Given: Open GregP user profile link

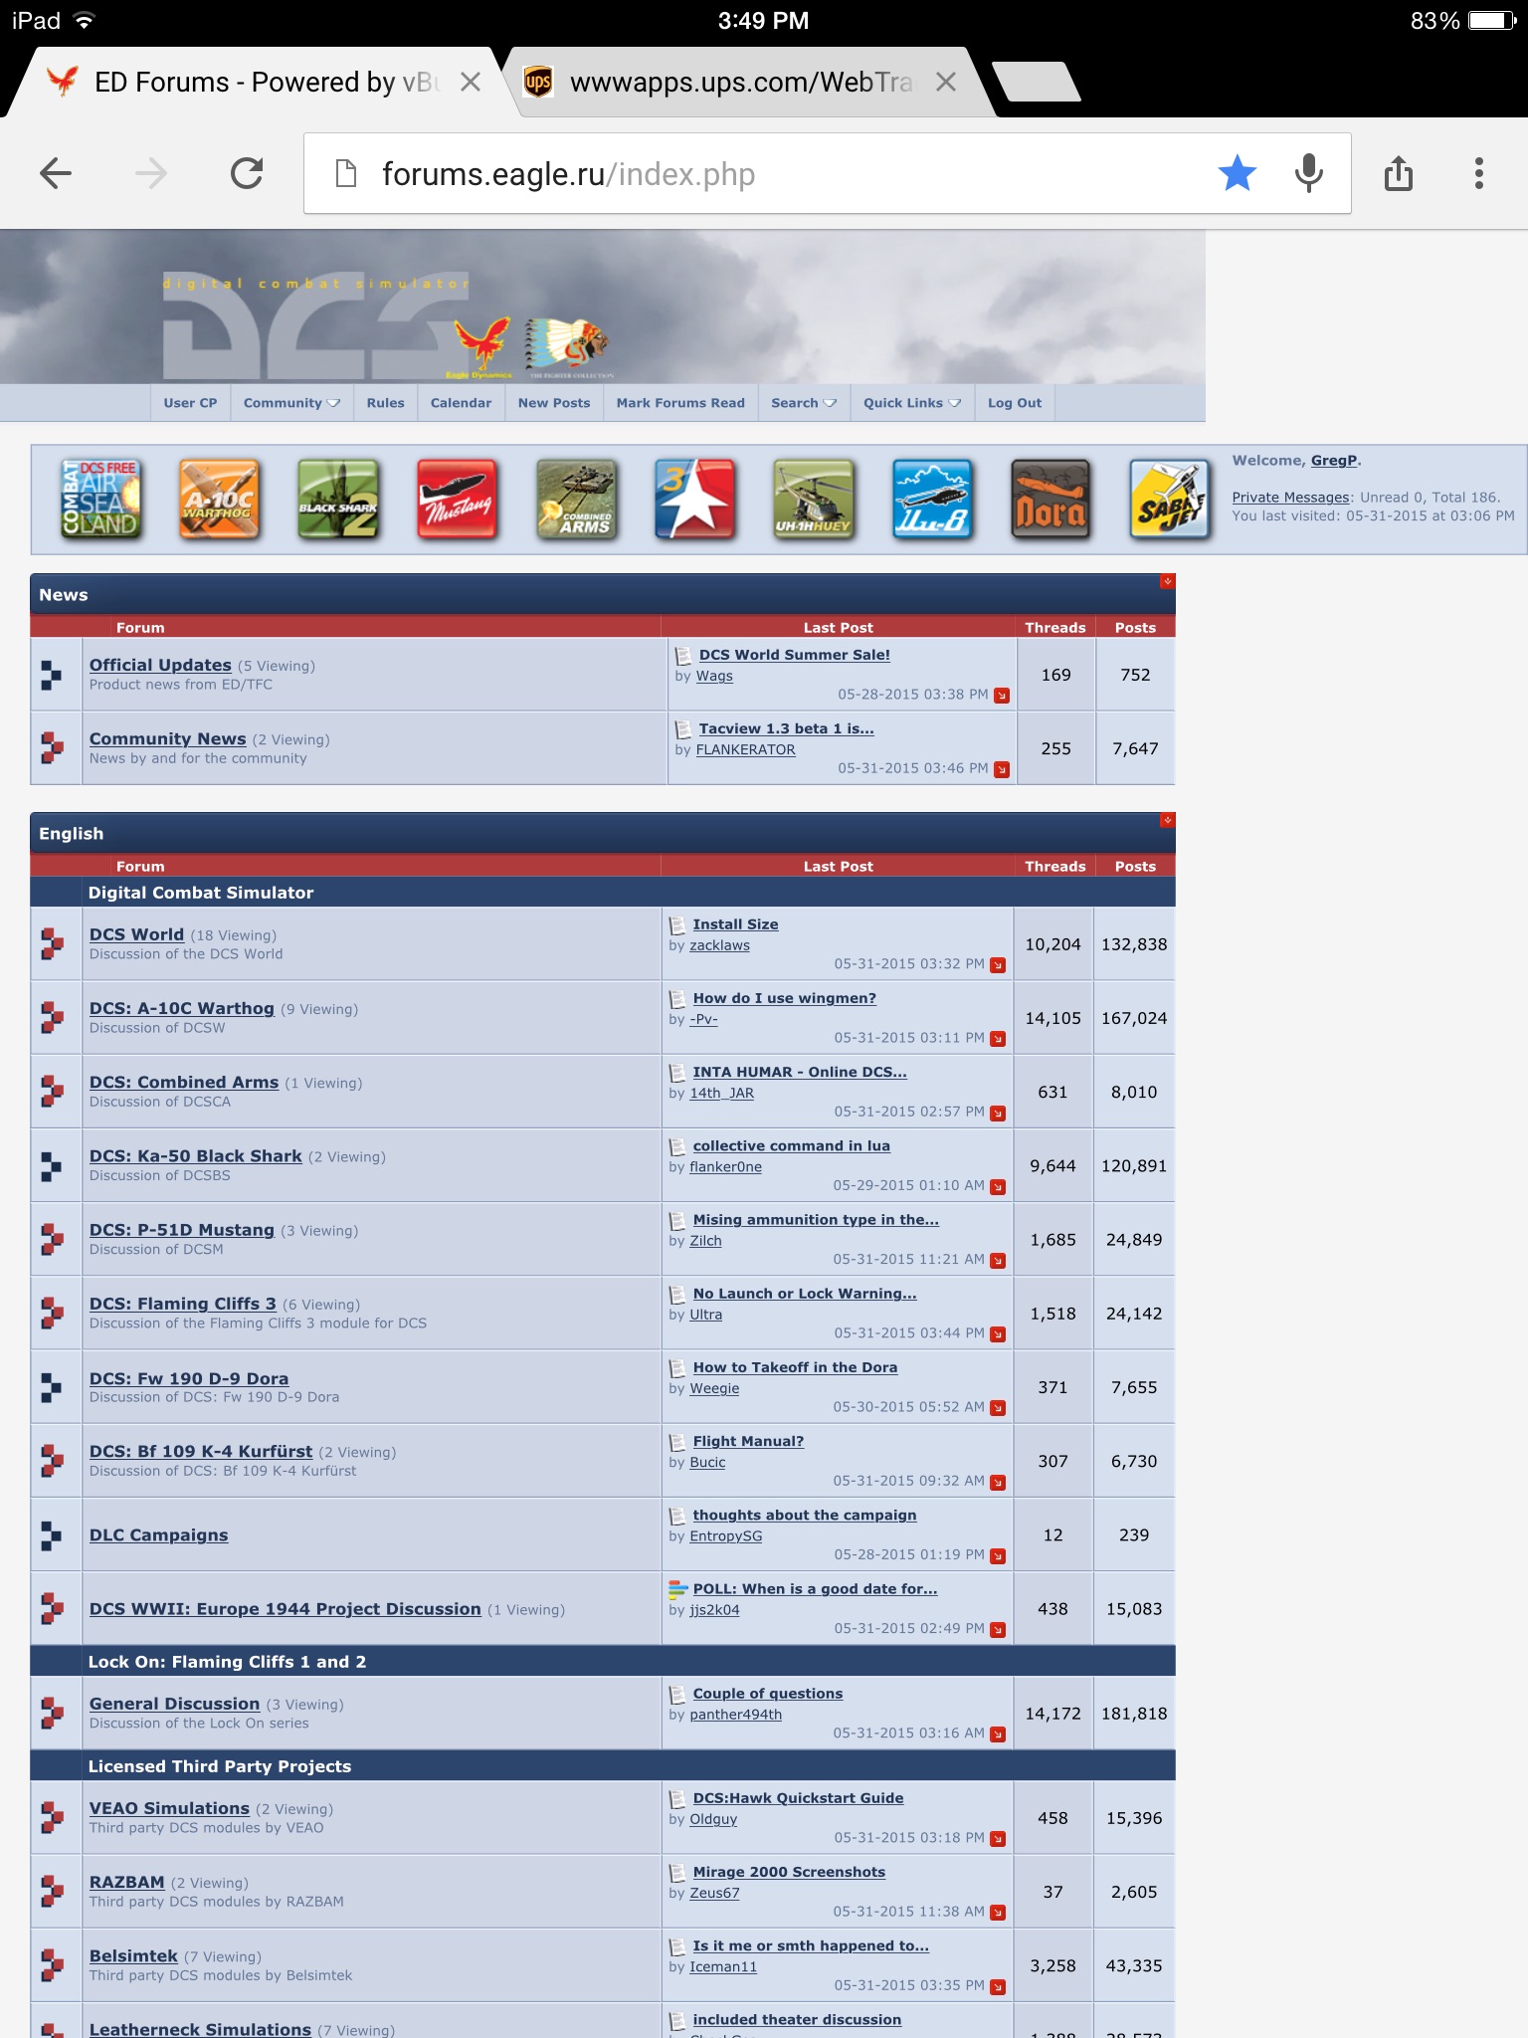Looking at the screenshot, I should (1333, 460).
